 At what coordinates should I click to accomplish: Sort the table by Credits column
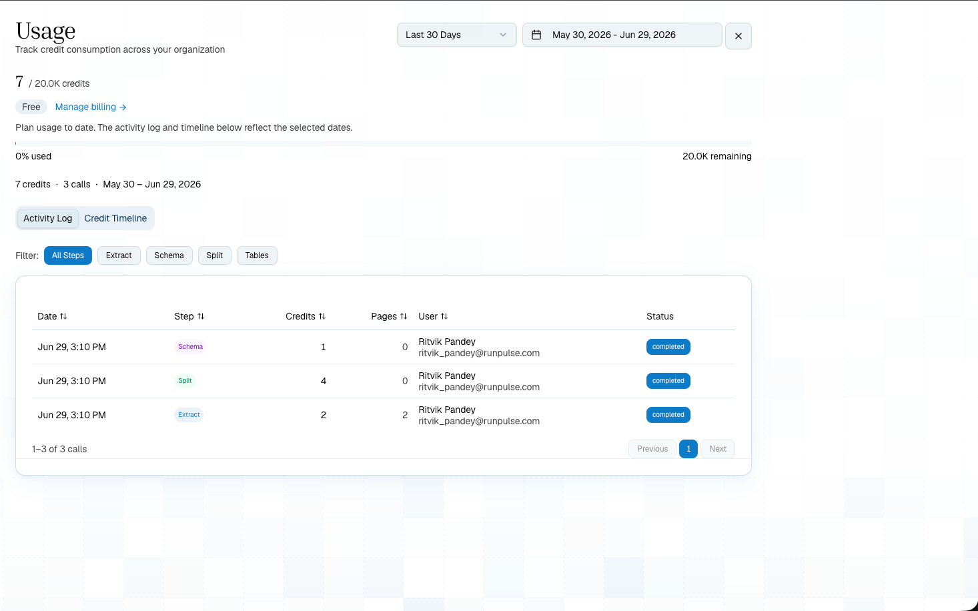(306, 316)
